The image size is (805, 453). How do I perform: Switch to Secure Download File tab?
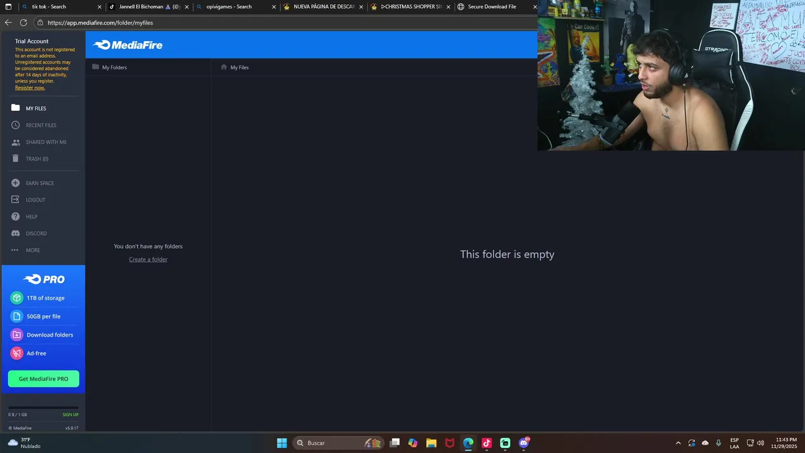click(497, 7)
